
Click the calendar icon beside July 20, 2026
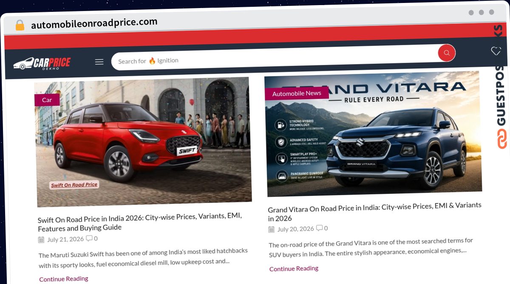(271, 229)
